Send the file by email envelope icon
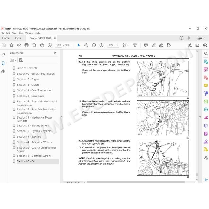This screenshot has width=209, height=209. [x=197, y=45]
